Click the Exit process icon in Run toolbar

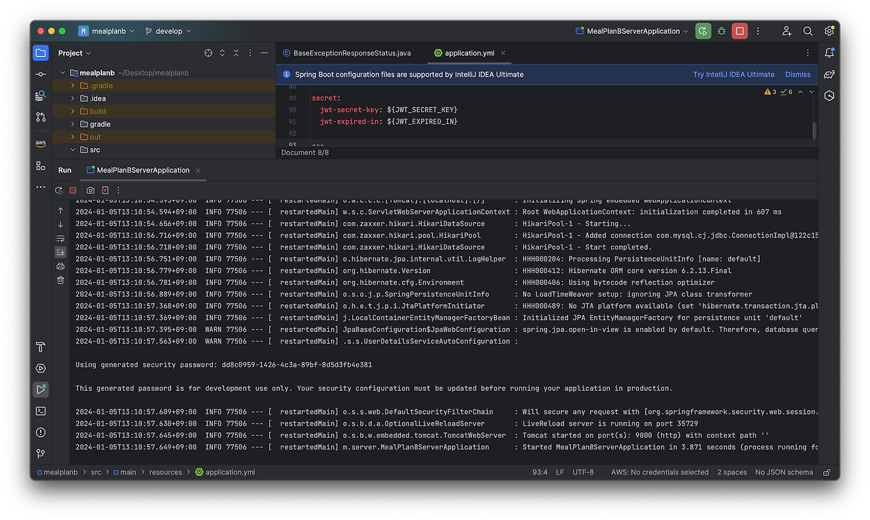point(105,191)
